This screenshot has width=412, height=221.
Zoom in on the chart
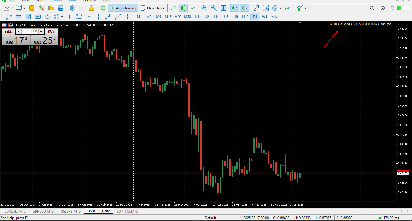click(204, 8)
